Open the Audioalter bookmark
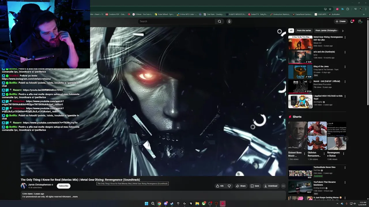The height and width of the screenshot is (207, 369). 334,14
